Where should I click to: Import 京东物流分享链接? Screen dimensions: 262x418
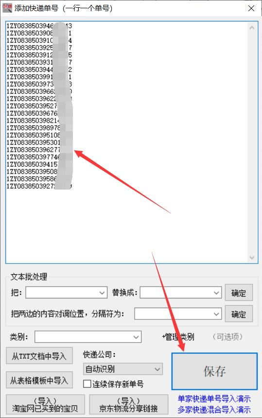128,405
